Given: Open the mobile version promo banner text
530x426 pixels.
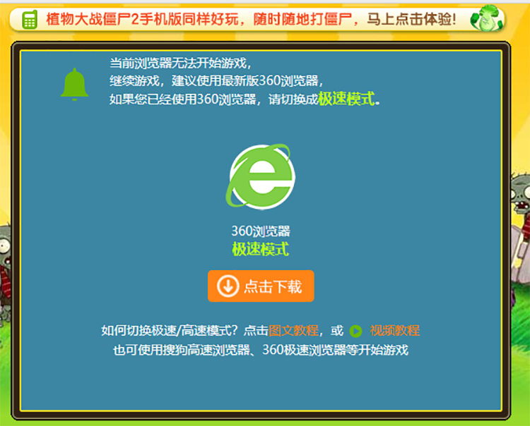Looking at the screenshot, I should pos(251,19).
